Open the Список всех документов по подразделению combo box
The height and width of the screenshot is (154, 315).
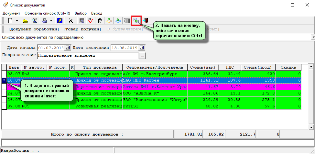313,38
